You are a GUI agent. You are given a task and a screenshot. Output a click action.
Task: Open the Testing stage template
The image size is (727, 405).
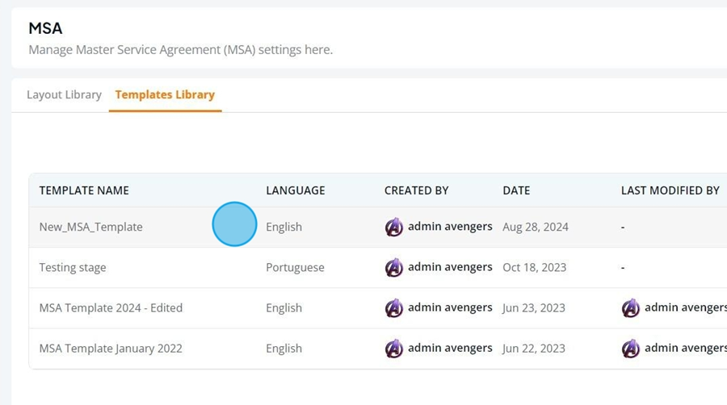tap(73, 268)
